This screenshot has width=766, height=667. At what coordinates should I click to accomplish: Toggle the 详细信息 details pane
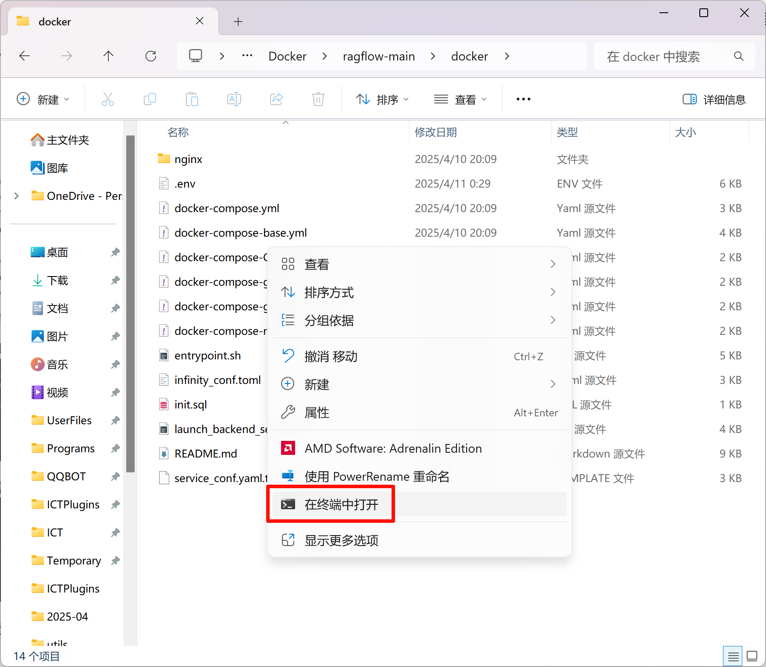(714, 99)
